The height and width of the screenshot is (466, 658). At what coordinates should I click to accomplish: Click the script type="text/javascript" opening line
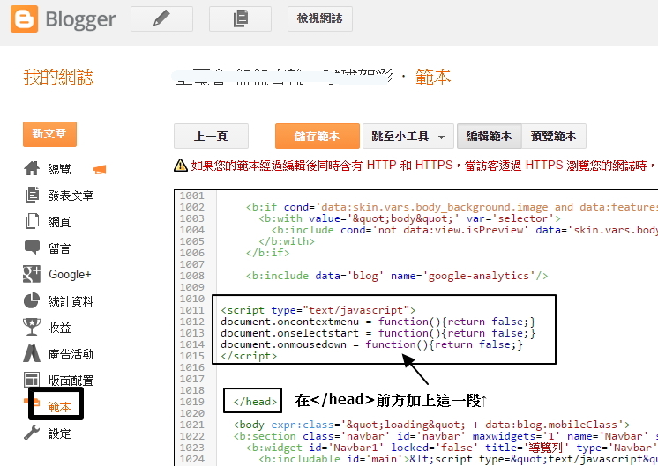coord(318,310)
